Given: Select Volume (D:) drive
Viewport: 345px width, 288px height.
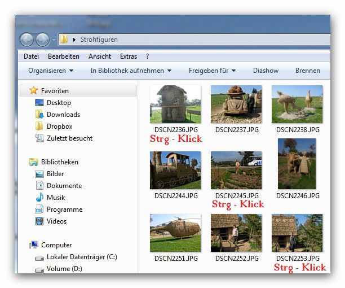Looking at the screenshot, I should pyautogui.click(x=64, y=269).
